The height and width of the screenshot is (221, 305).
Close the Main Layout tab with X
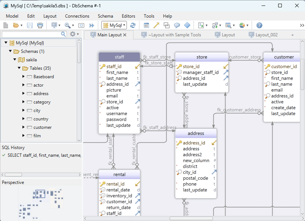125,35
